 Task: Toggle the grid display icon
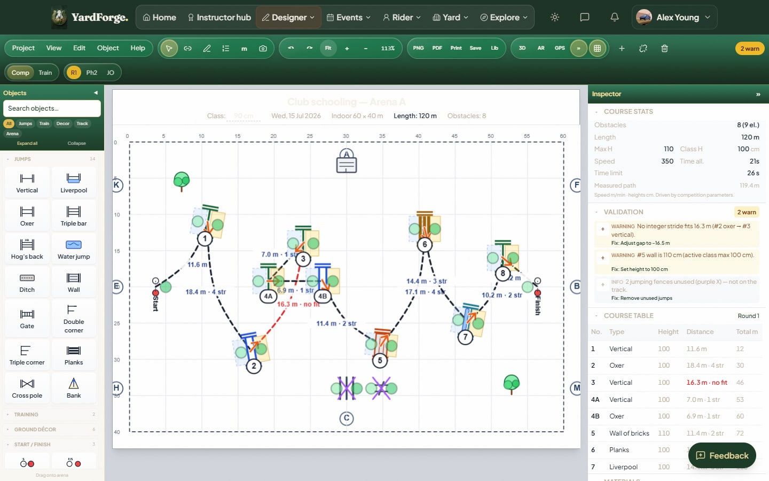point(597,48)
